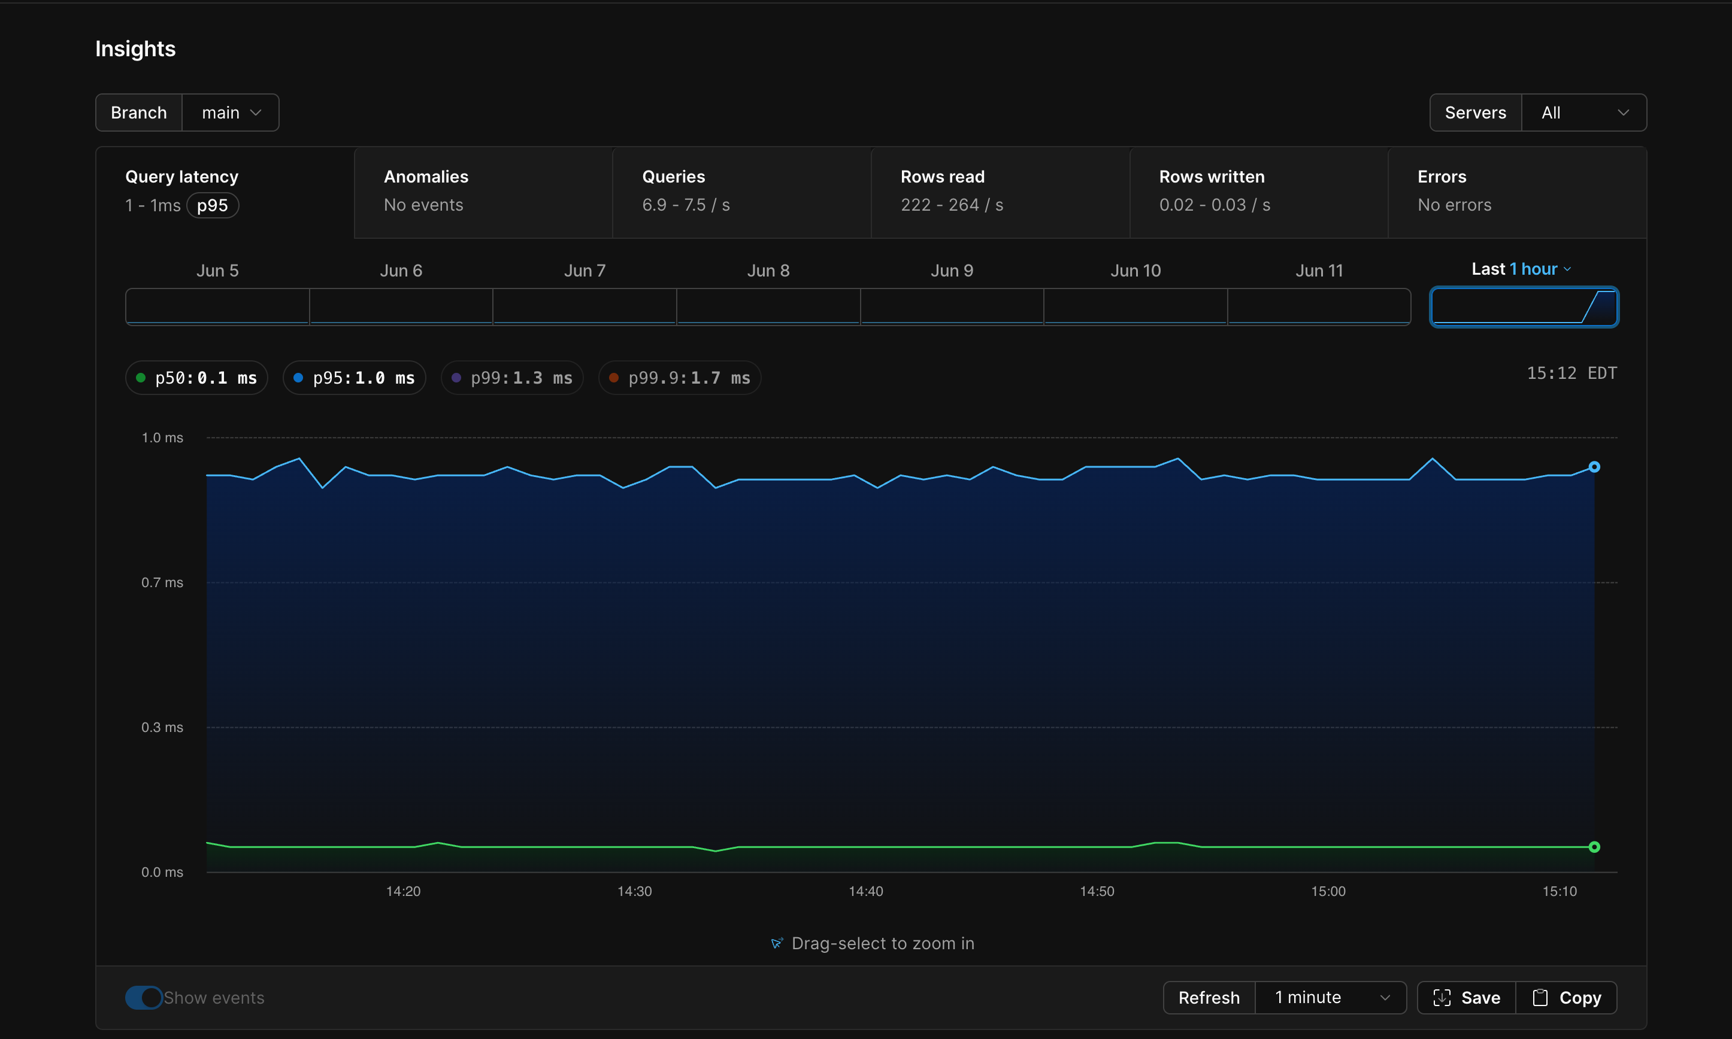The width and height of the screenshot is (1732, 1039).
Task: Toggle the p99.9 latency series pill
Action: click(x=679, y=378)
